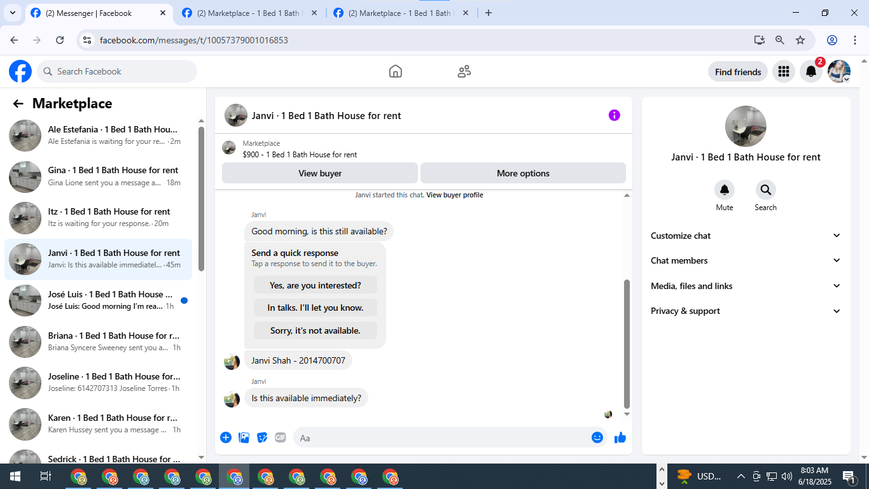Open the Friends icon in top bar

pos(464,71)
